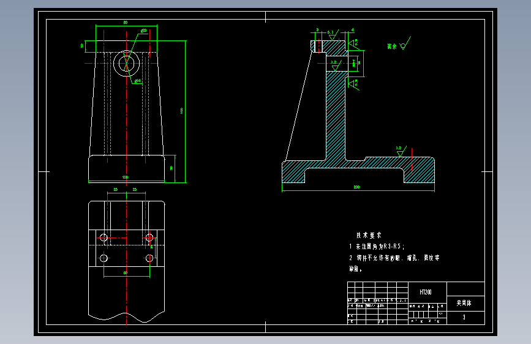Click the drawing number 3 in title block

pyautogui.click(x=464, y=317)
